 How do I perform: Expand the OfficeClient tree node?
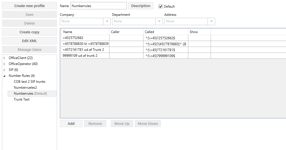click(x=5, y=58)
